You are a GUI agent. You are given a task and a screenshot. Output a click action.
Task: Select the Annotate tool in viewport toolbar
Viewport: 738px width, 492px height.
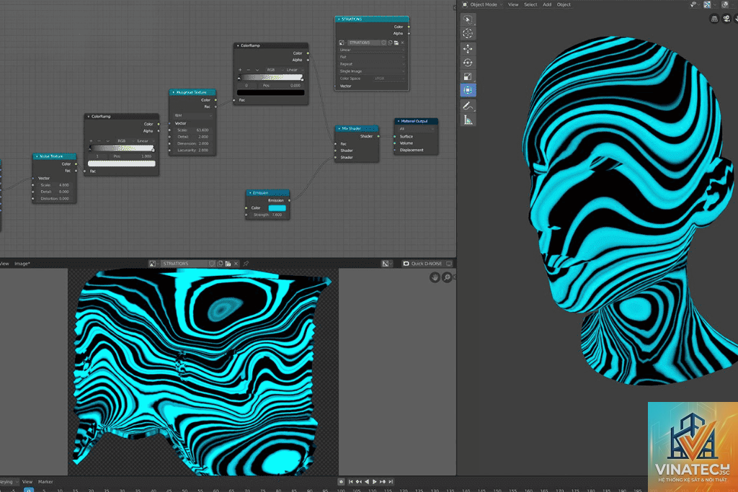coord(467,106)
